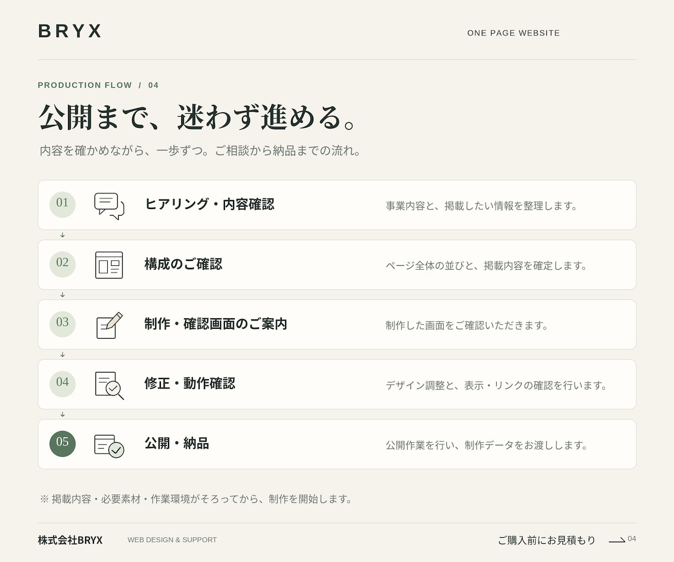This screenshot has width=674, height=562.
Task: Click the page layout icon for 構成のご確認
Action: (109, 265)
